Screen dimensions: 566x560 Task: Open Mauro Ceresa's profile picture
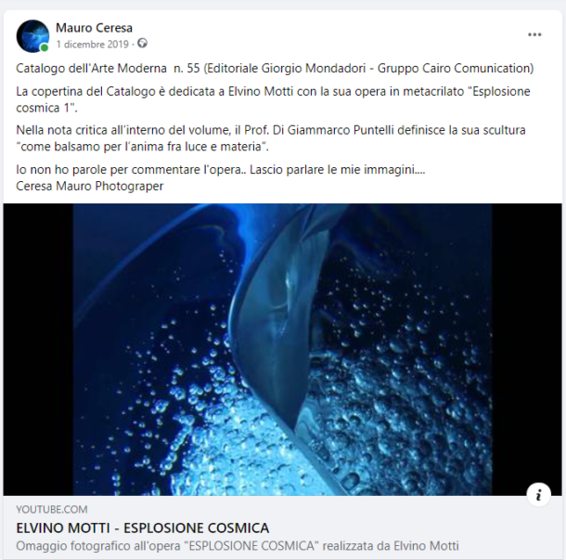32,36
